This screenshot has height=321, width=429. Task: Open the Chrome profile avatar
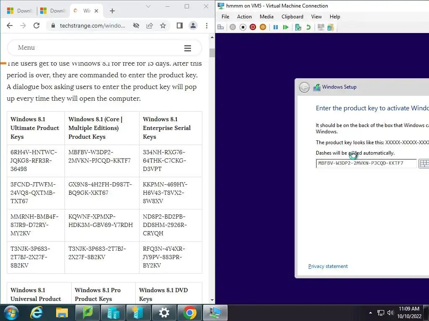click(x=193, y=25)
